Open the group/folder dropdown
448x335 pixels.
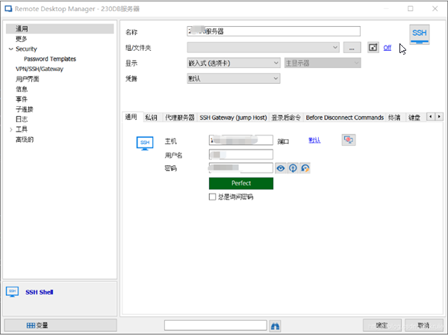(x=263, y=48)
